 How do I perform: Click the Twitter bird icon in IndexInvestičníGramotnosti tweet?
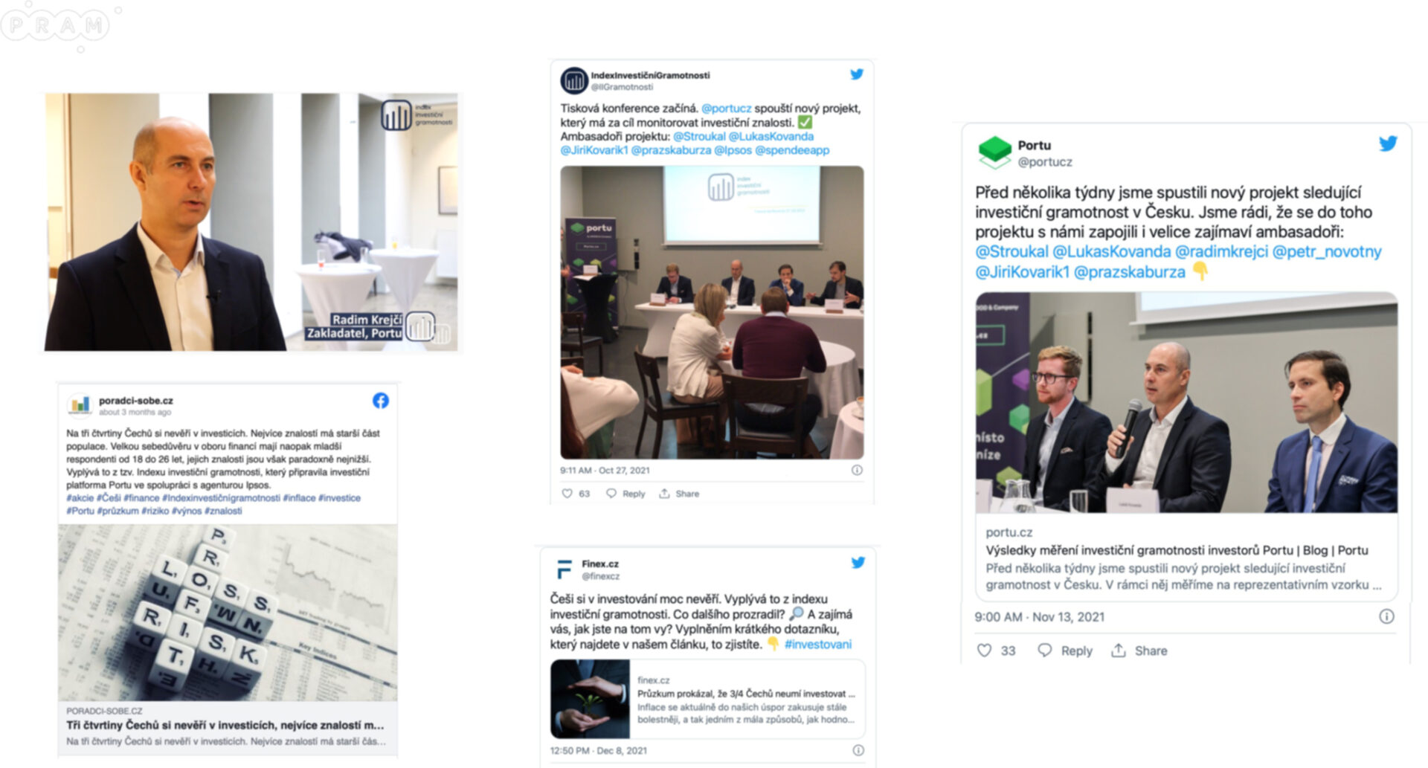[x=857, y=74]
